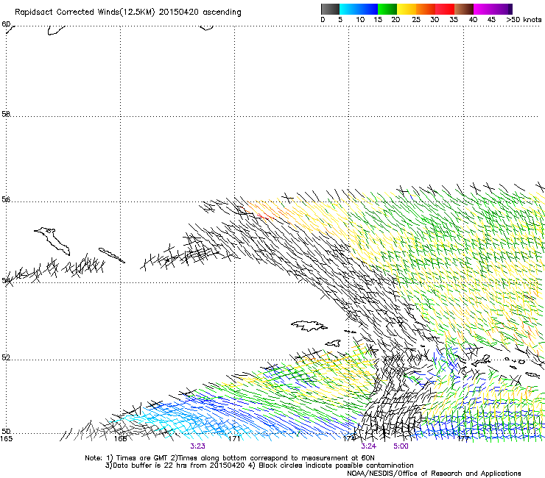Click the longitude label '171'
This screenshot has width=545, height=478.
pos(234,439)
